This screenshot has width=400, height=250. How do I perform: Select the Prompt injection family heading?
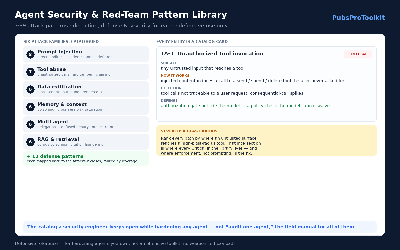click(x=60, y=52)
